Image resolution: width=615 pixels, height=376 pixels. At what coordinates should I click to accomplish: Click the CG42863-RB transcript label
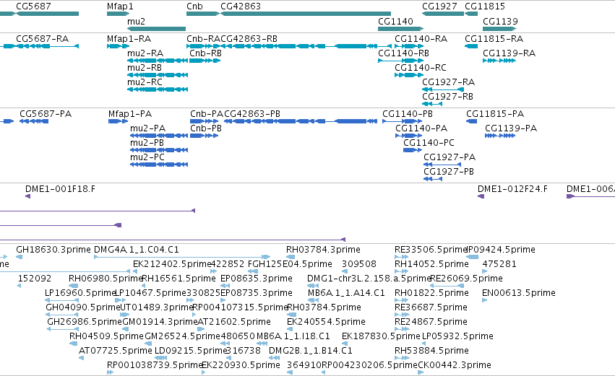point(249,39)
